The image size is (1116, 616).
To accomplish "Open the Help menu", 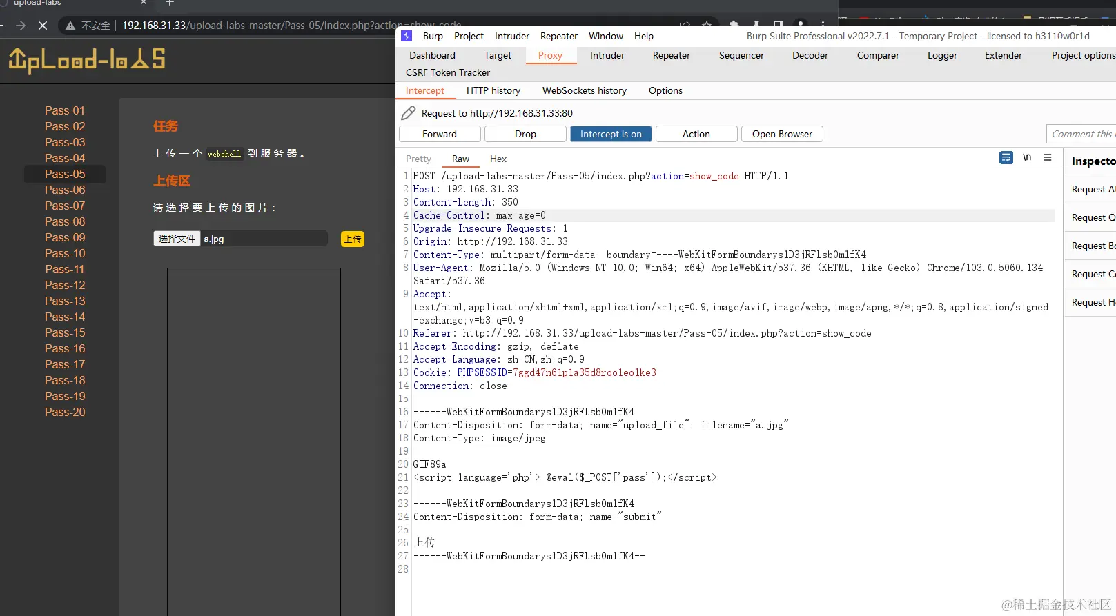I will [644, 36].
